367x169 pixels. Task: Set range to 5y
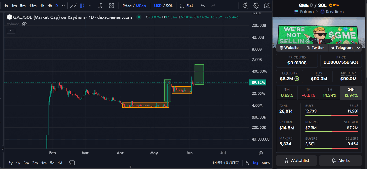[11, 163]
